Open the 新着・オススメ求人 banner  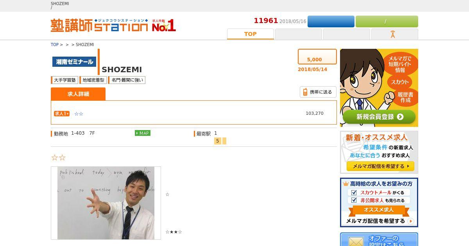pos(379,152)
